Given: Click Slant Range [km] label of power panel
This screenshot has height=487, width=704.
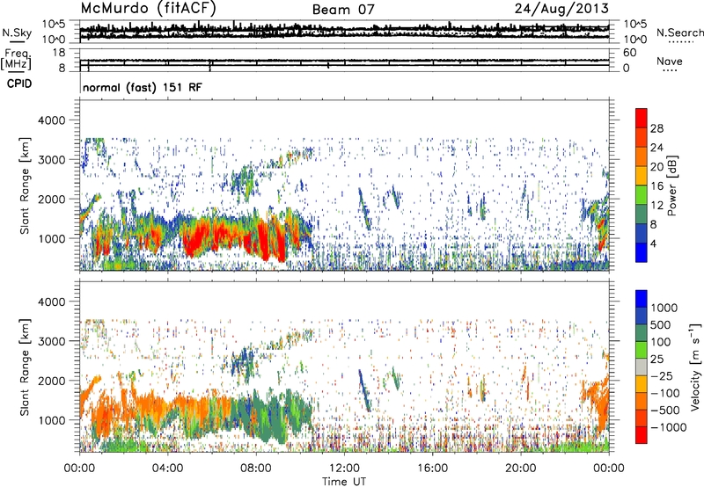Looking at the screenshot, I should (x=26, y=185).
